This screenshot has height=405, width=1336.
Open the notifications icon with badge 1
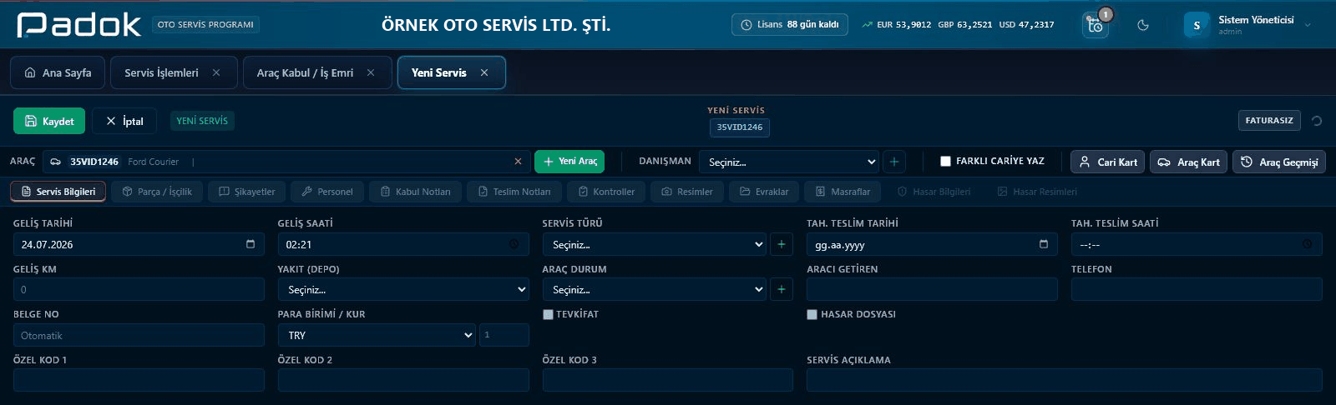point(1096,25)
